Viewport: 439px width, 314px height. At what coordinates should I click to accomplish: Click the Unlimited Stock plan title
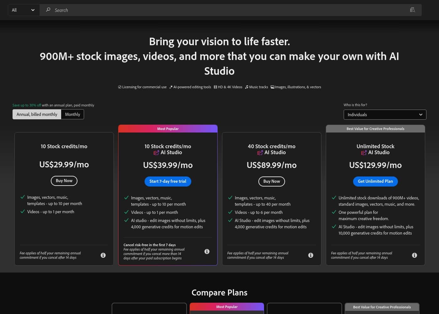(x=375, y=146)
